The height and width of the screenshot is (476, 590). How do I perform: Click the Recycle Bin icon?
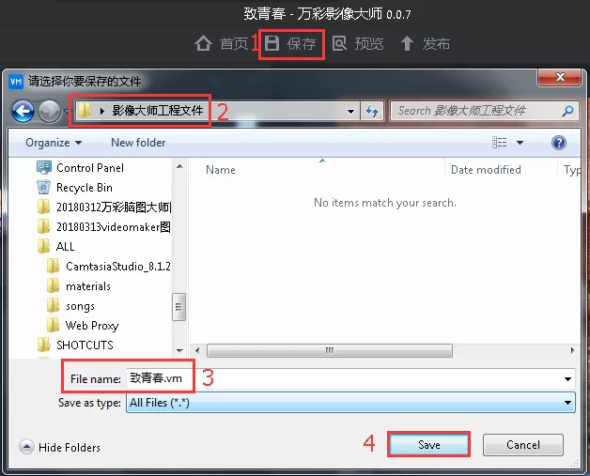pyautogui.click(x=43, y=187)
